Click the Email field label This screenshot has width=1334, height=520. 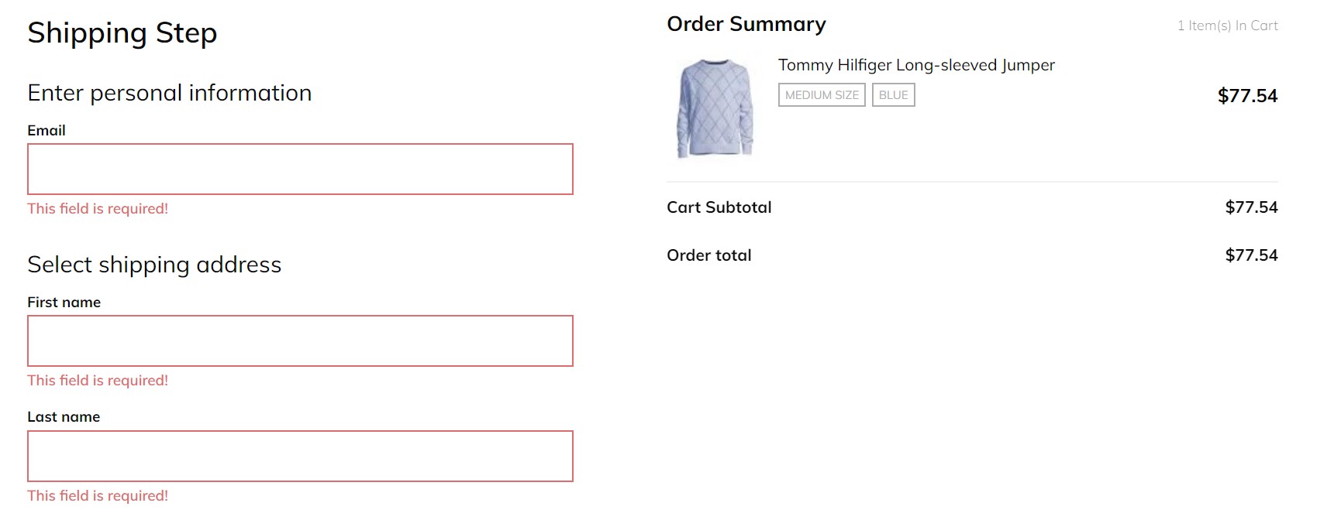click(47, 131)
